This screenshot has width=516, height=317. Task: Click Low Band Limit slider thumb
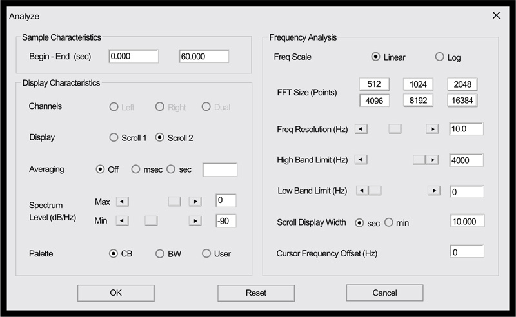coord(375,191)
